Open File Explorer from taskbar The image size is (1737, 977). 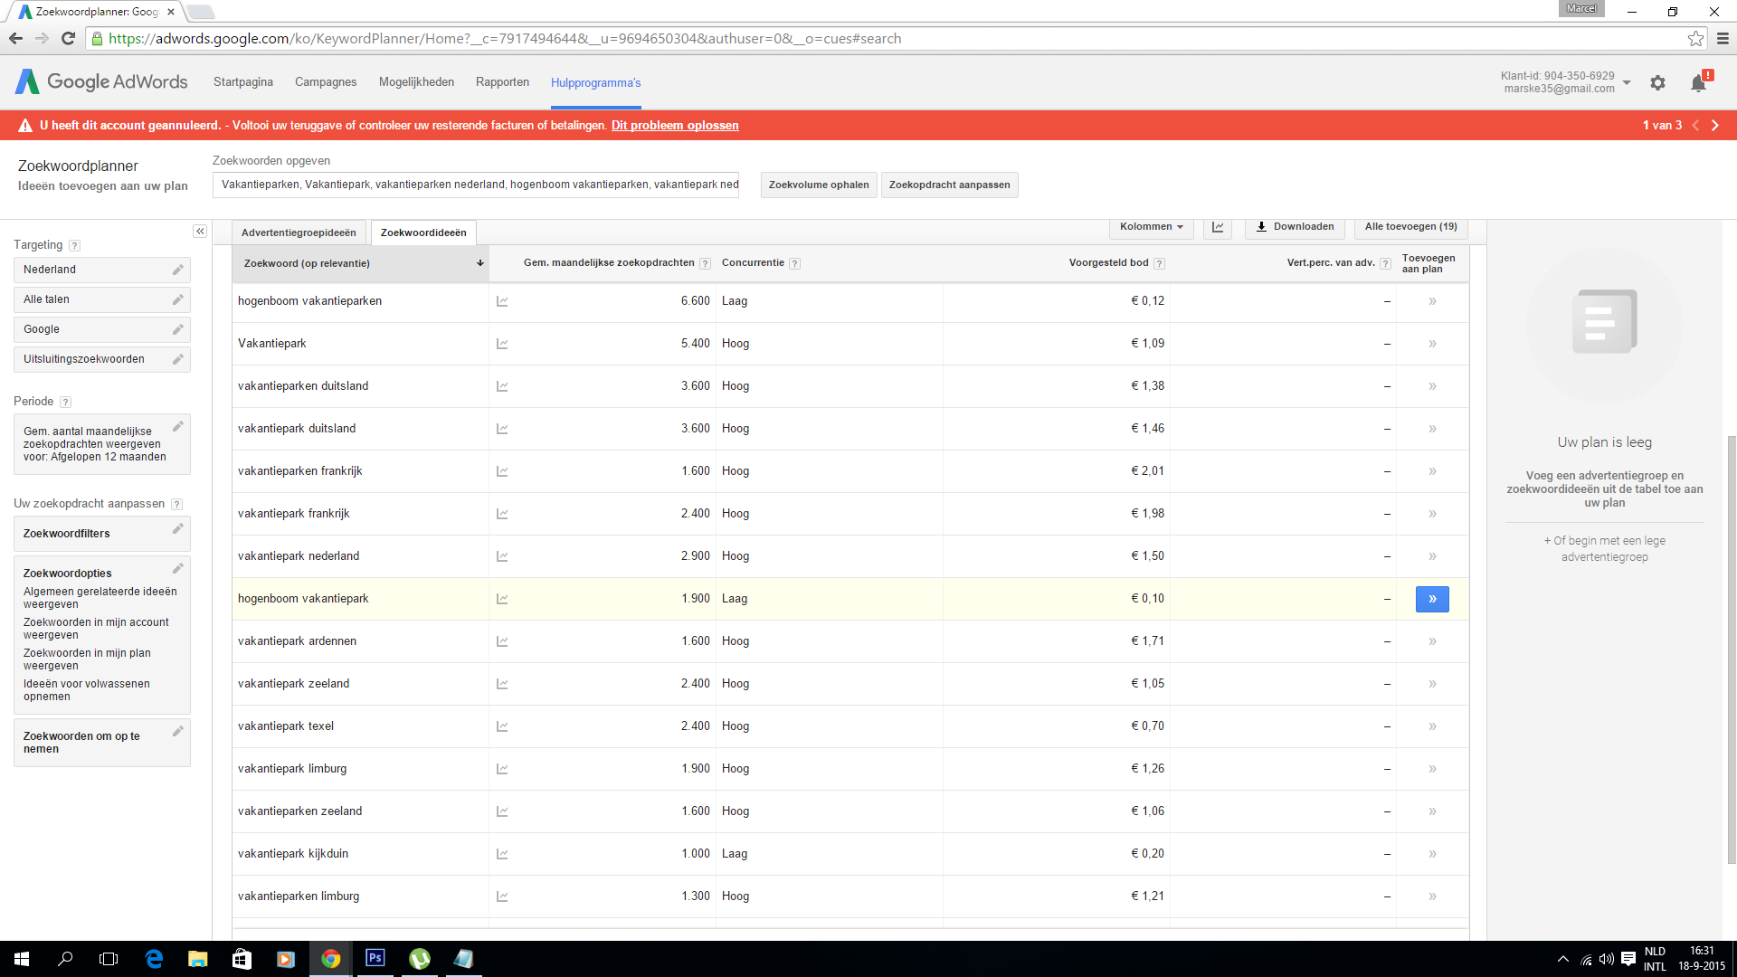[197, 959]
